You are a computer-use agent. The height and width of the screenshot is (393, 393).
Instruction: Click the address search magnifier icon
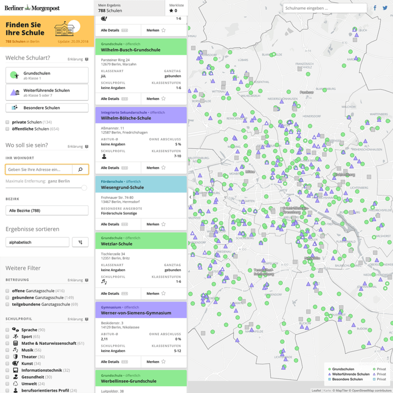coord(81,169)
